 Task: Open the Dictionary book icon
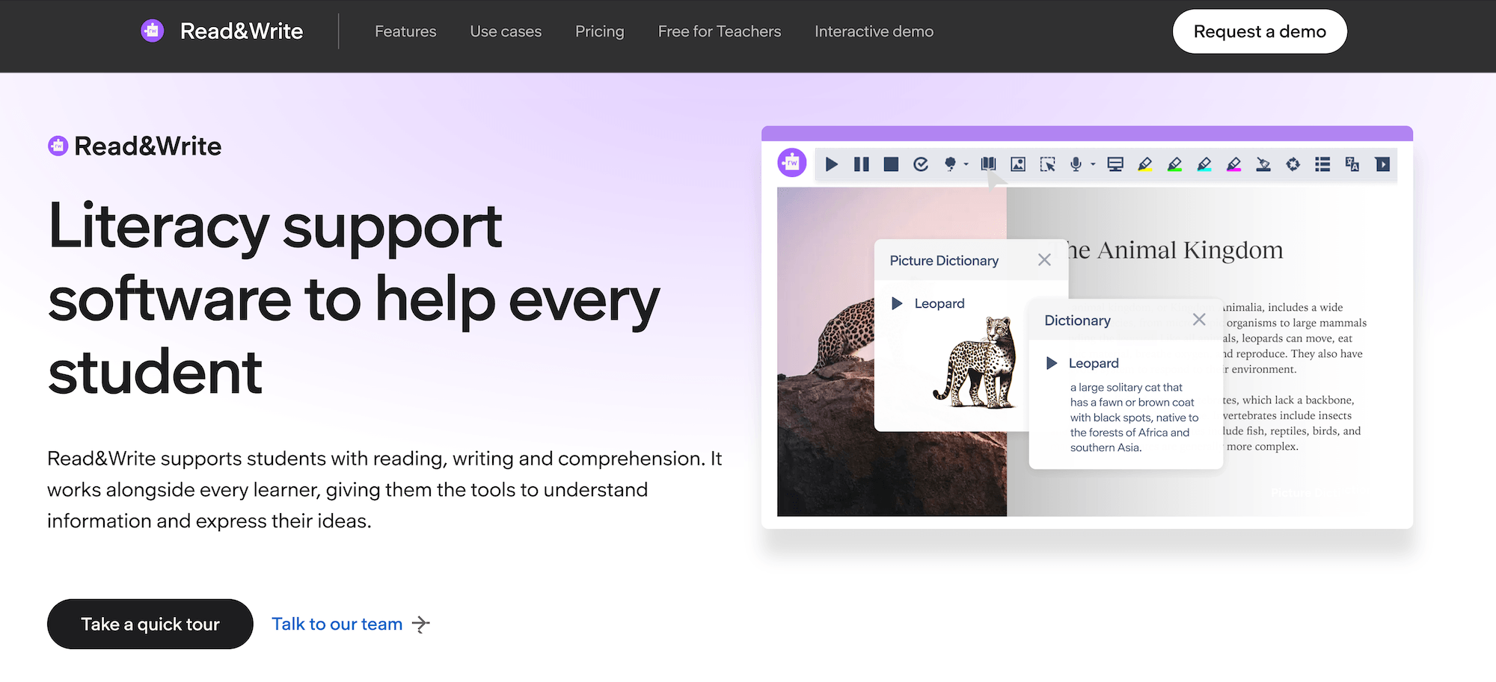coord(988,164)
